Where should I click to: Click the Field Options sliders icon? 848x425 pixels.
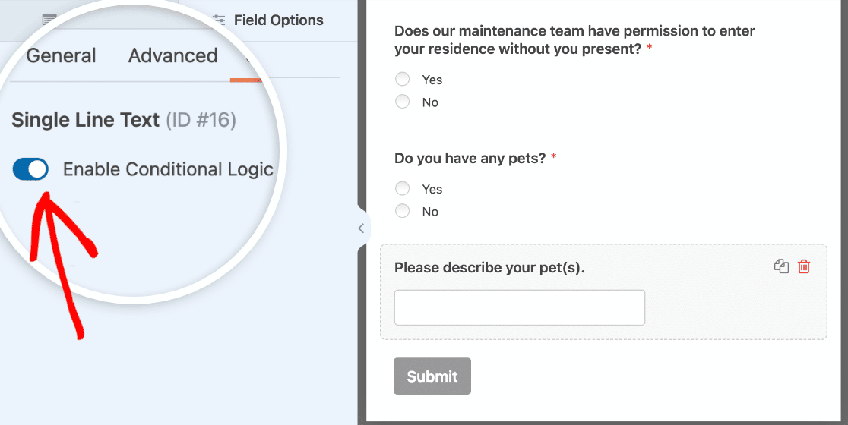pyautogui.click(x=219, y=20)
